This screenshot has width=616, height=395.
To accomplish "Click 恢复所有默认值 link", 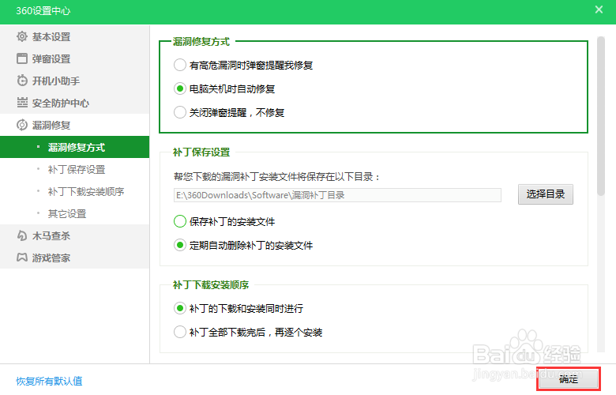I will pyautogui.click(x=49, y=381).
